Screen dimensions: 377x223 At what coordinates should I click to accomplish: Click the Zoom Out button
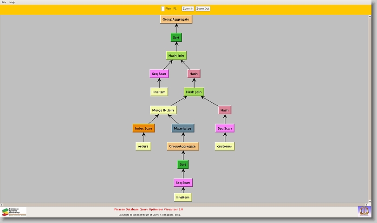click(x=203, y=8)
